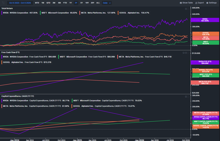This screenshot has height=141, width=220.
Task: Click the Show Table button
Action: coord(186,3)
